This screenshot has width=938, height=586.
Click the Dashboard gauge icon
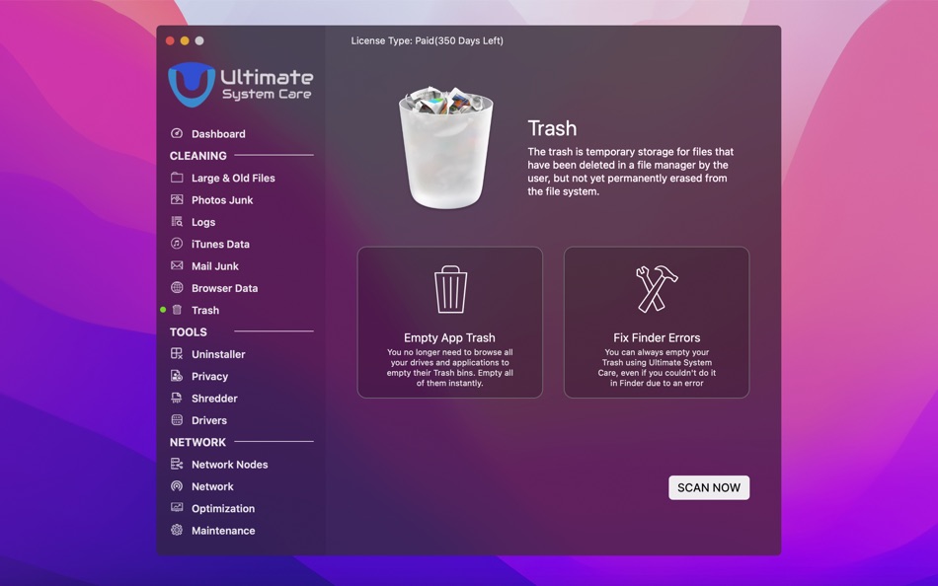177,133
